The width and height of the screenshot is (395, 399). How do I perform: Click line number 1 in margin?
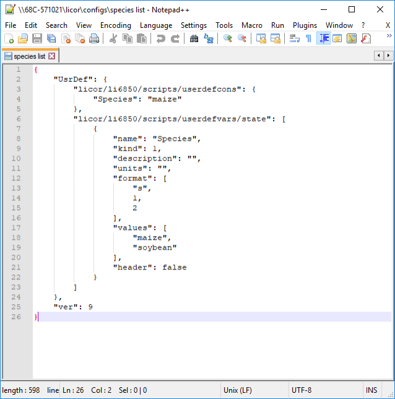(x=19, y=69)
